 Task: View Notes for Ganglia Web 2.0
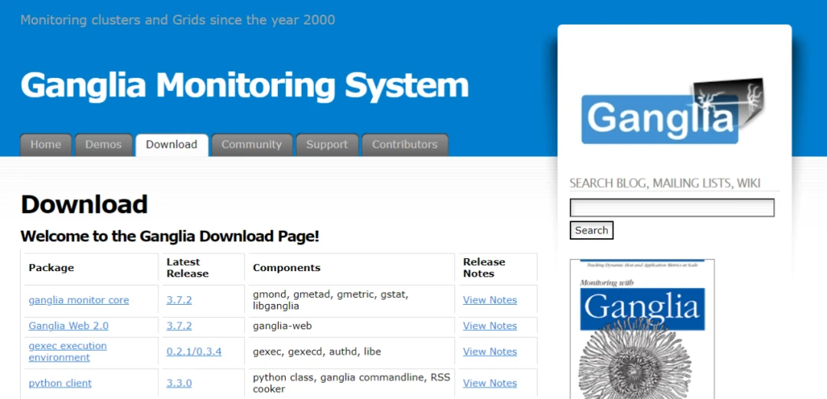pos(490,325)
